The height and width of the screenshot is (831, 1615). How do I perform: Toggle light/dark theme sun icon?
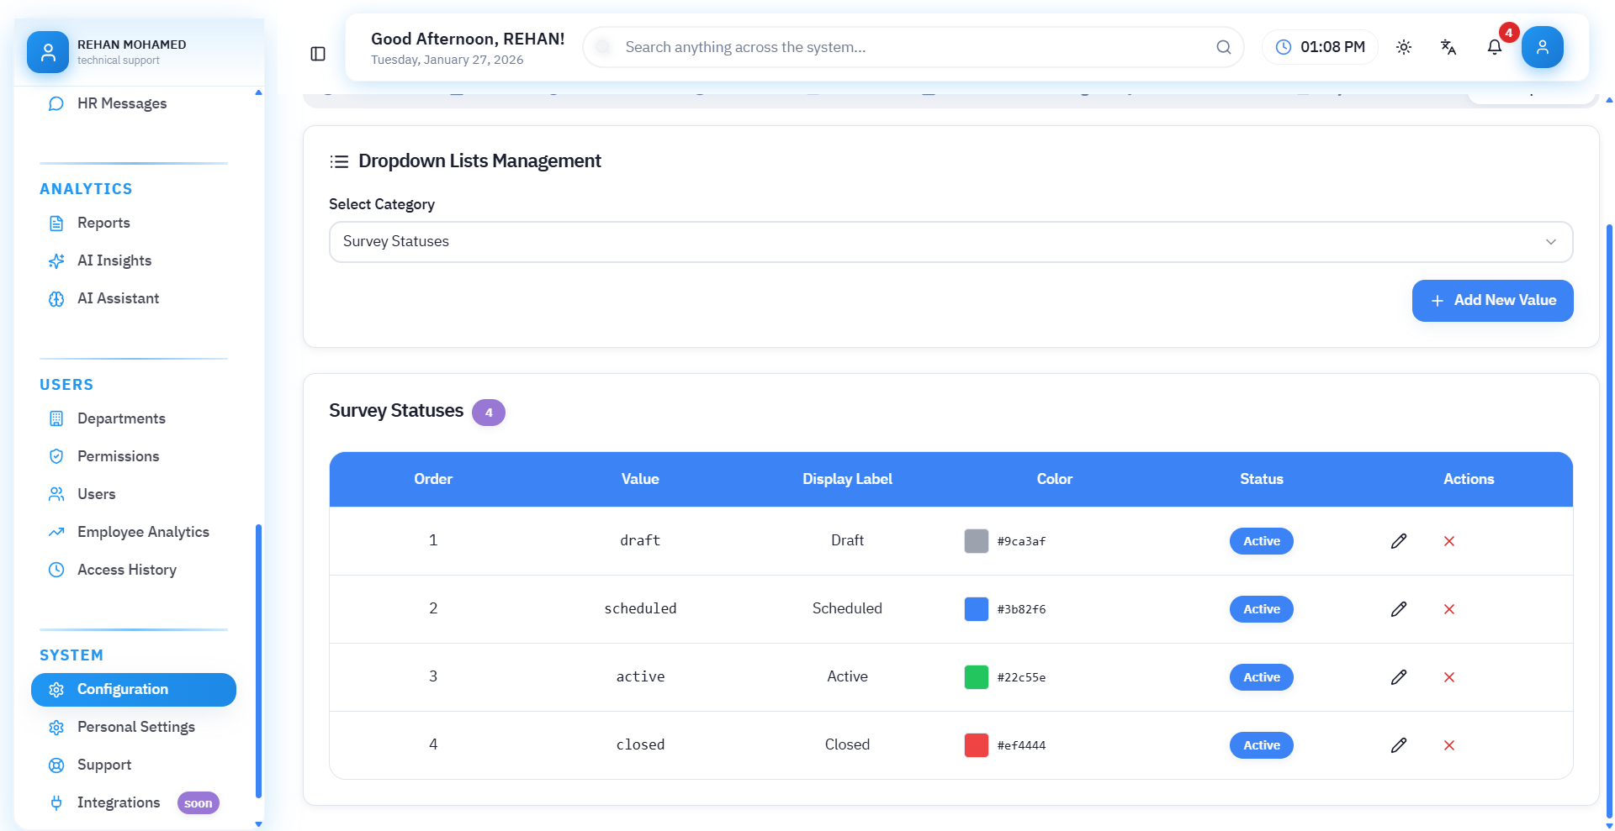tap(1403, 47)
